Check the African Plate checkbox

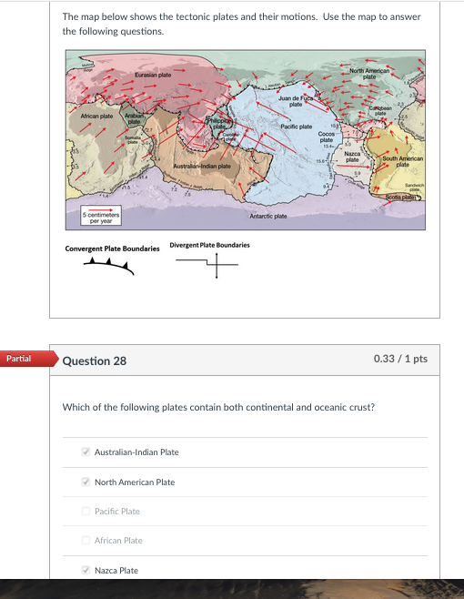point(86,541)
